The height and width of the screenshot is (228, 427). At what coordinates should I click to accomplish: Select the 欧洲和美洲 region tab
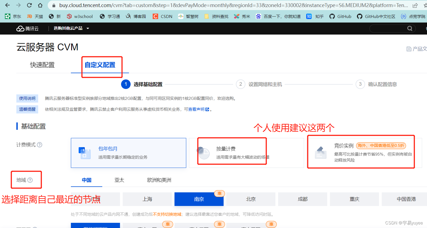coord(159,180)
